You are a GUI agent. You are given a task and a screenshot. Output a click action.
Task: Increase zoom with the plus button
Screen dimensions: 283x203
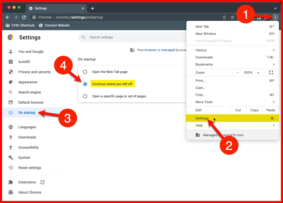coord(258,72)
